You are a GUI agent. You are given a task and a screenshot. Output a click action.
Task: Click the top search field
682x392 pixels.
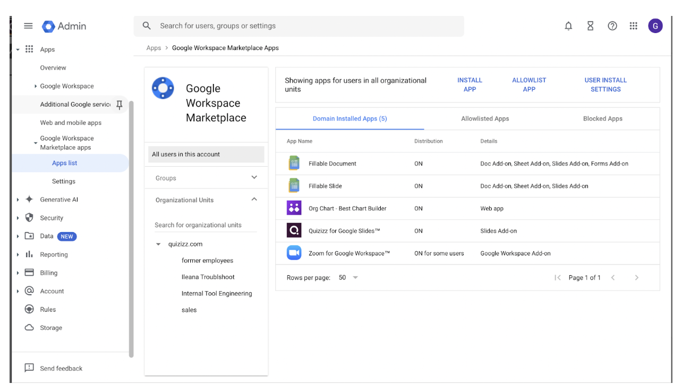point(299,26)
